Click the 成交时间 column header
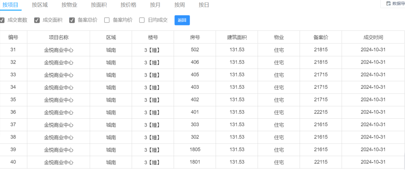 tap(373, 37)
